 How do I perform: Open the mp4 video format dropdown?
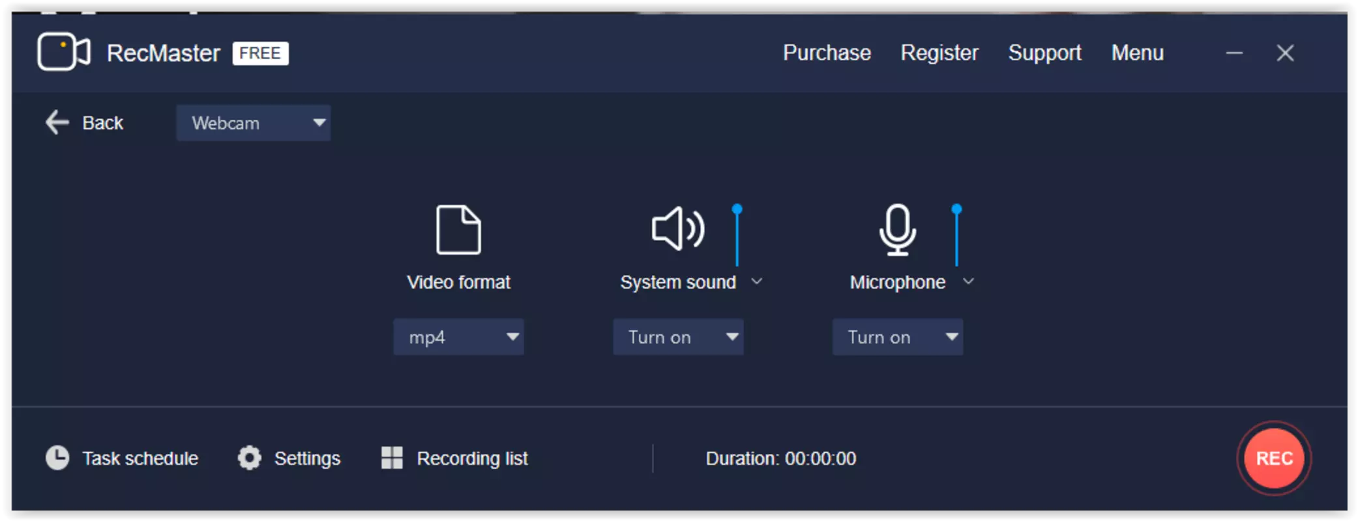click(458, 337)
